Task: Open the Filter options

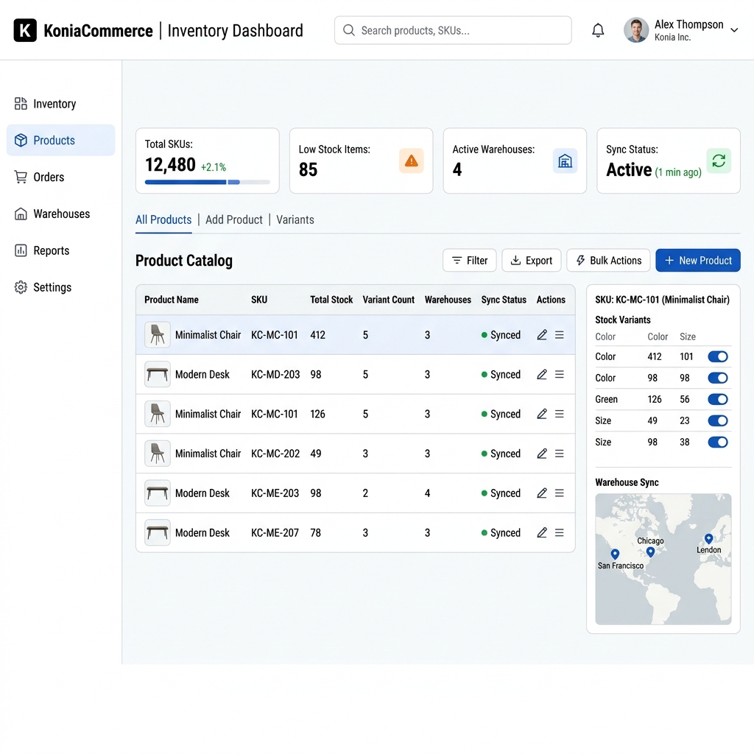Action: [x=469, y=260]
